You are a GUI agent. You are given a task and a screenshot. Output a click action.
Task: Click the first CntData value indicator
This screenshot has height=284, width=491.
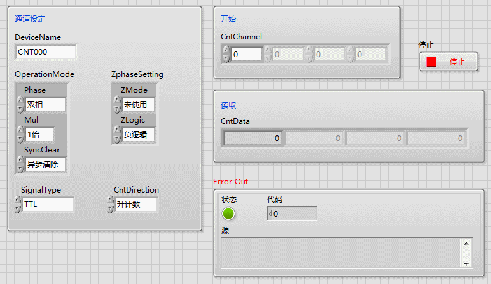pos(253,138)
